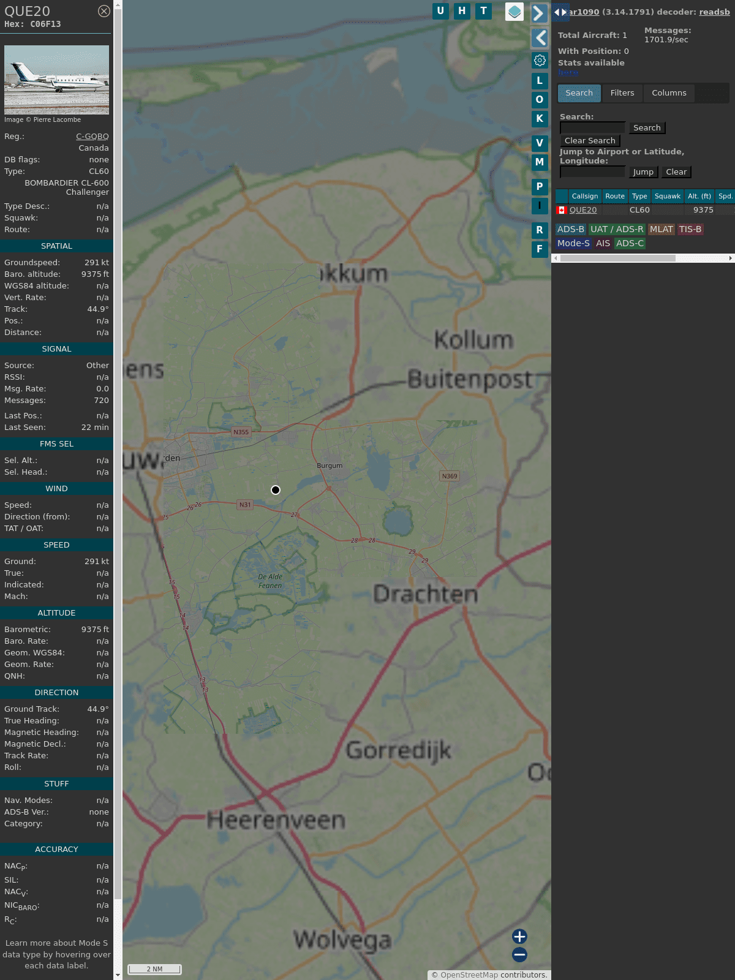Image resolution: width=735 pixels, height=980 pixels.
Task: Toggle the L map button
Action: click(540, 81)
